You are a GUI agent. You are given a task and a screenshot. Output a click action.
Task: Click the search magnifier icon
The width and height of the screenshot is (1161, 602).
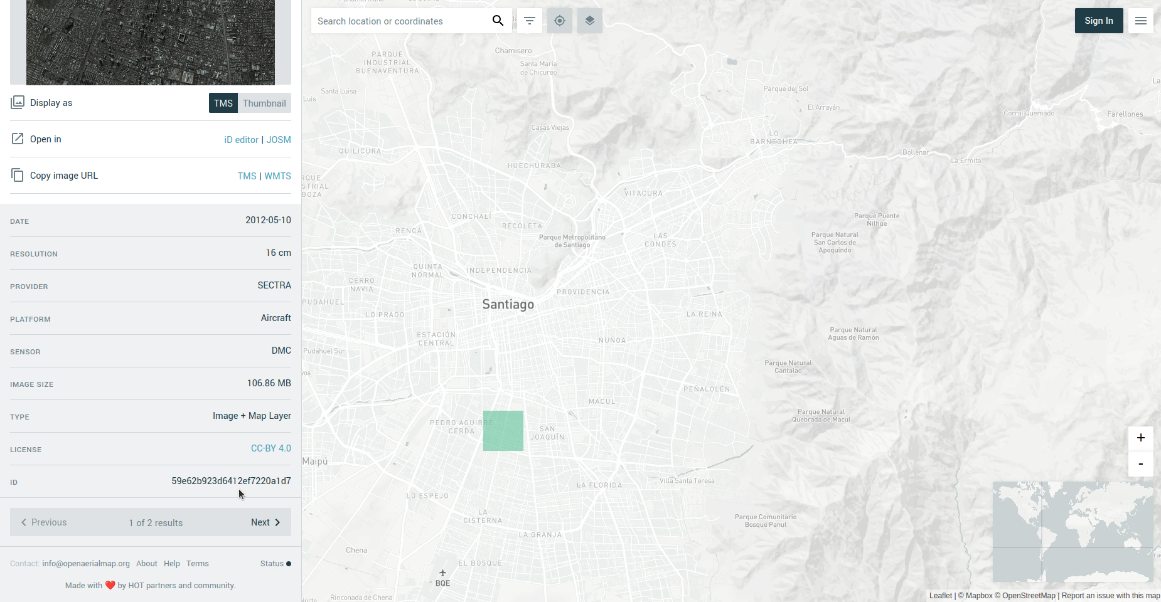(498, 20)
